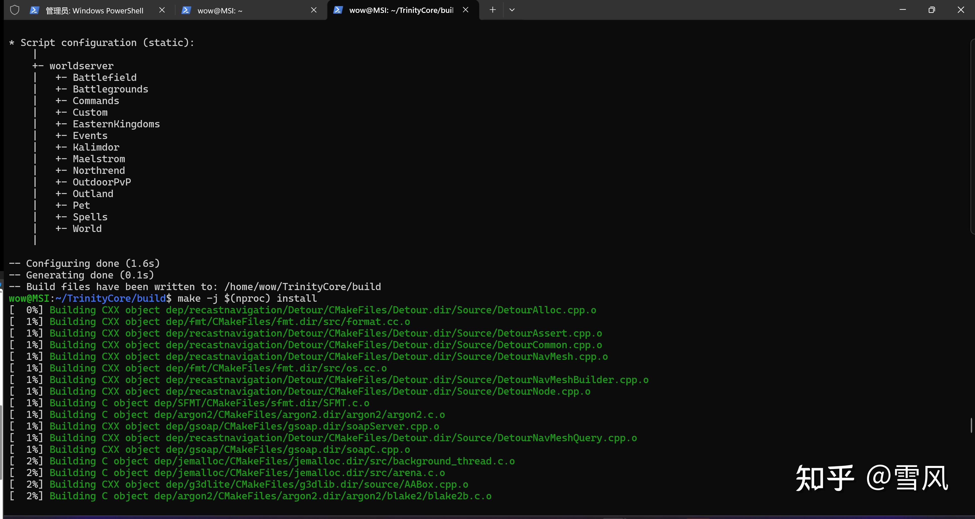Click the '/home/wow/TrinityCore/build' path text
This screenshot has width=975, height=519.
(303, 287)
